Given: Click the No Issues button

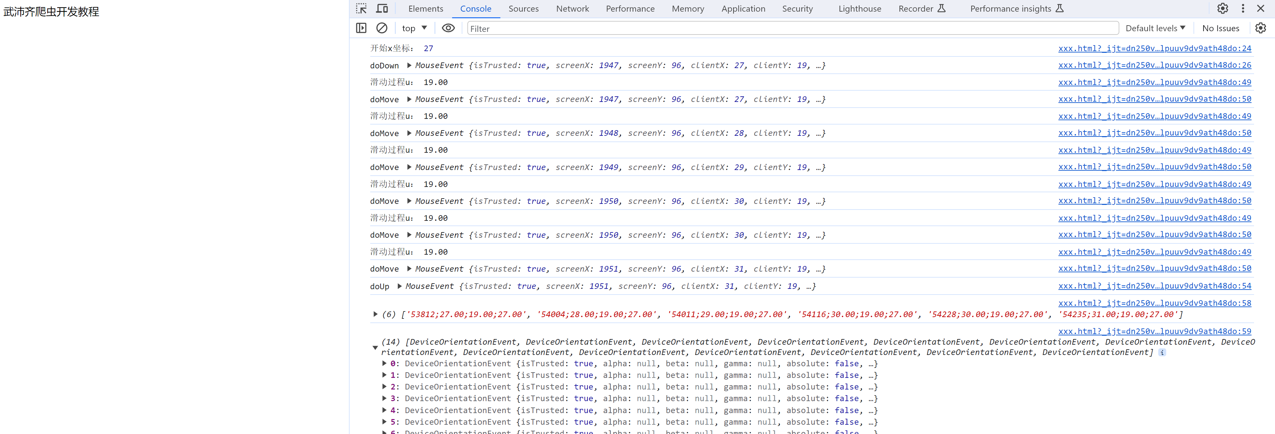Looking at the screenshot, I should [1220, 28].
